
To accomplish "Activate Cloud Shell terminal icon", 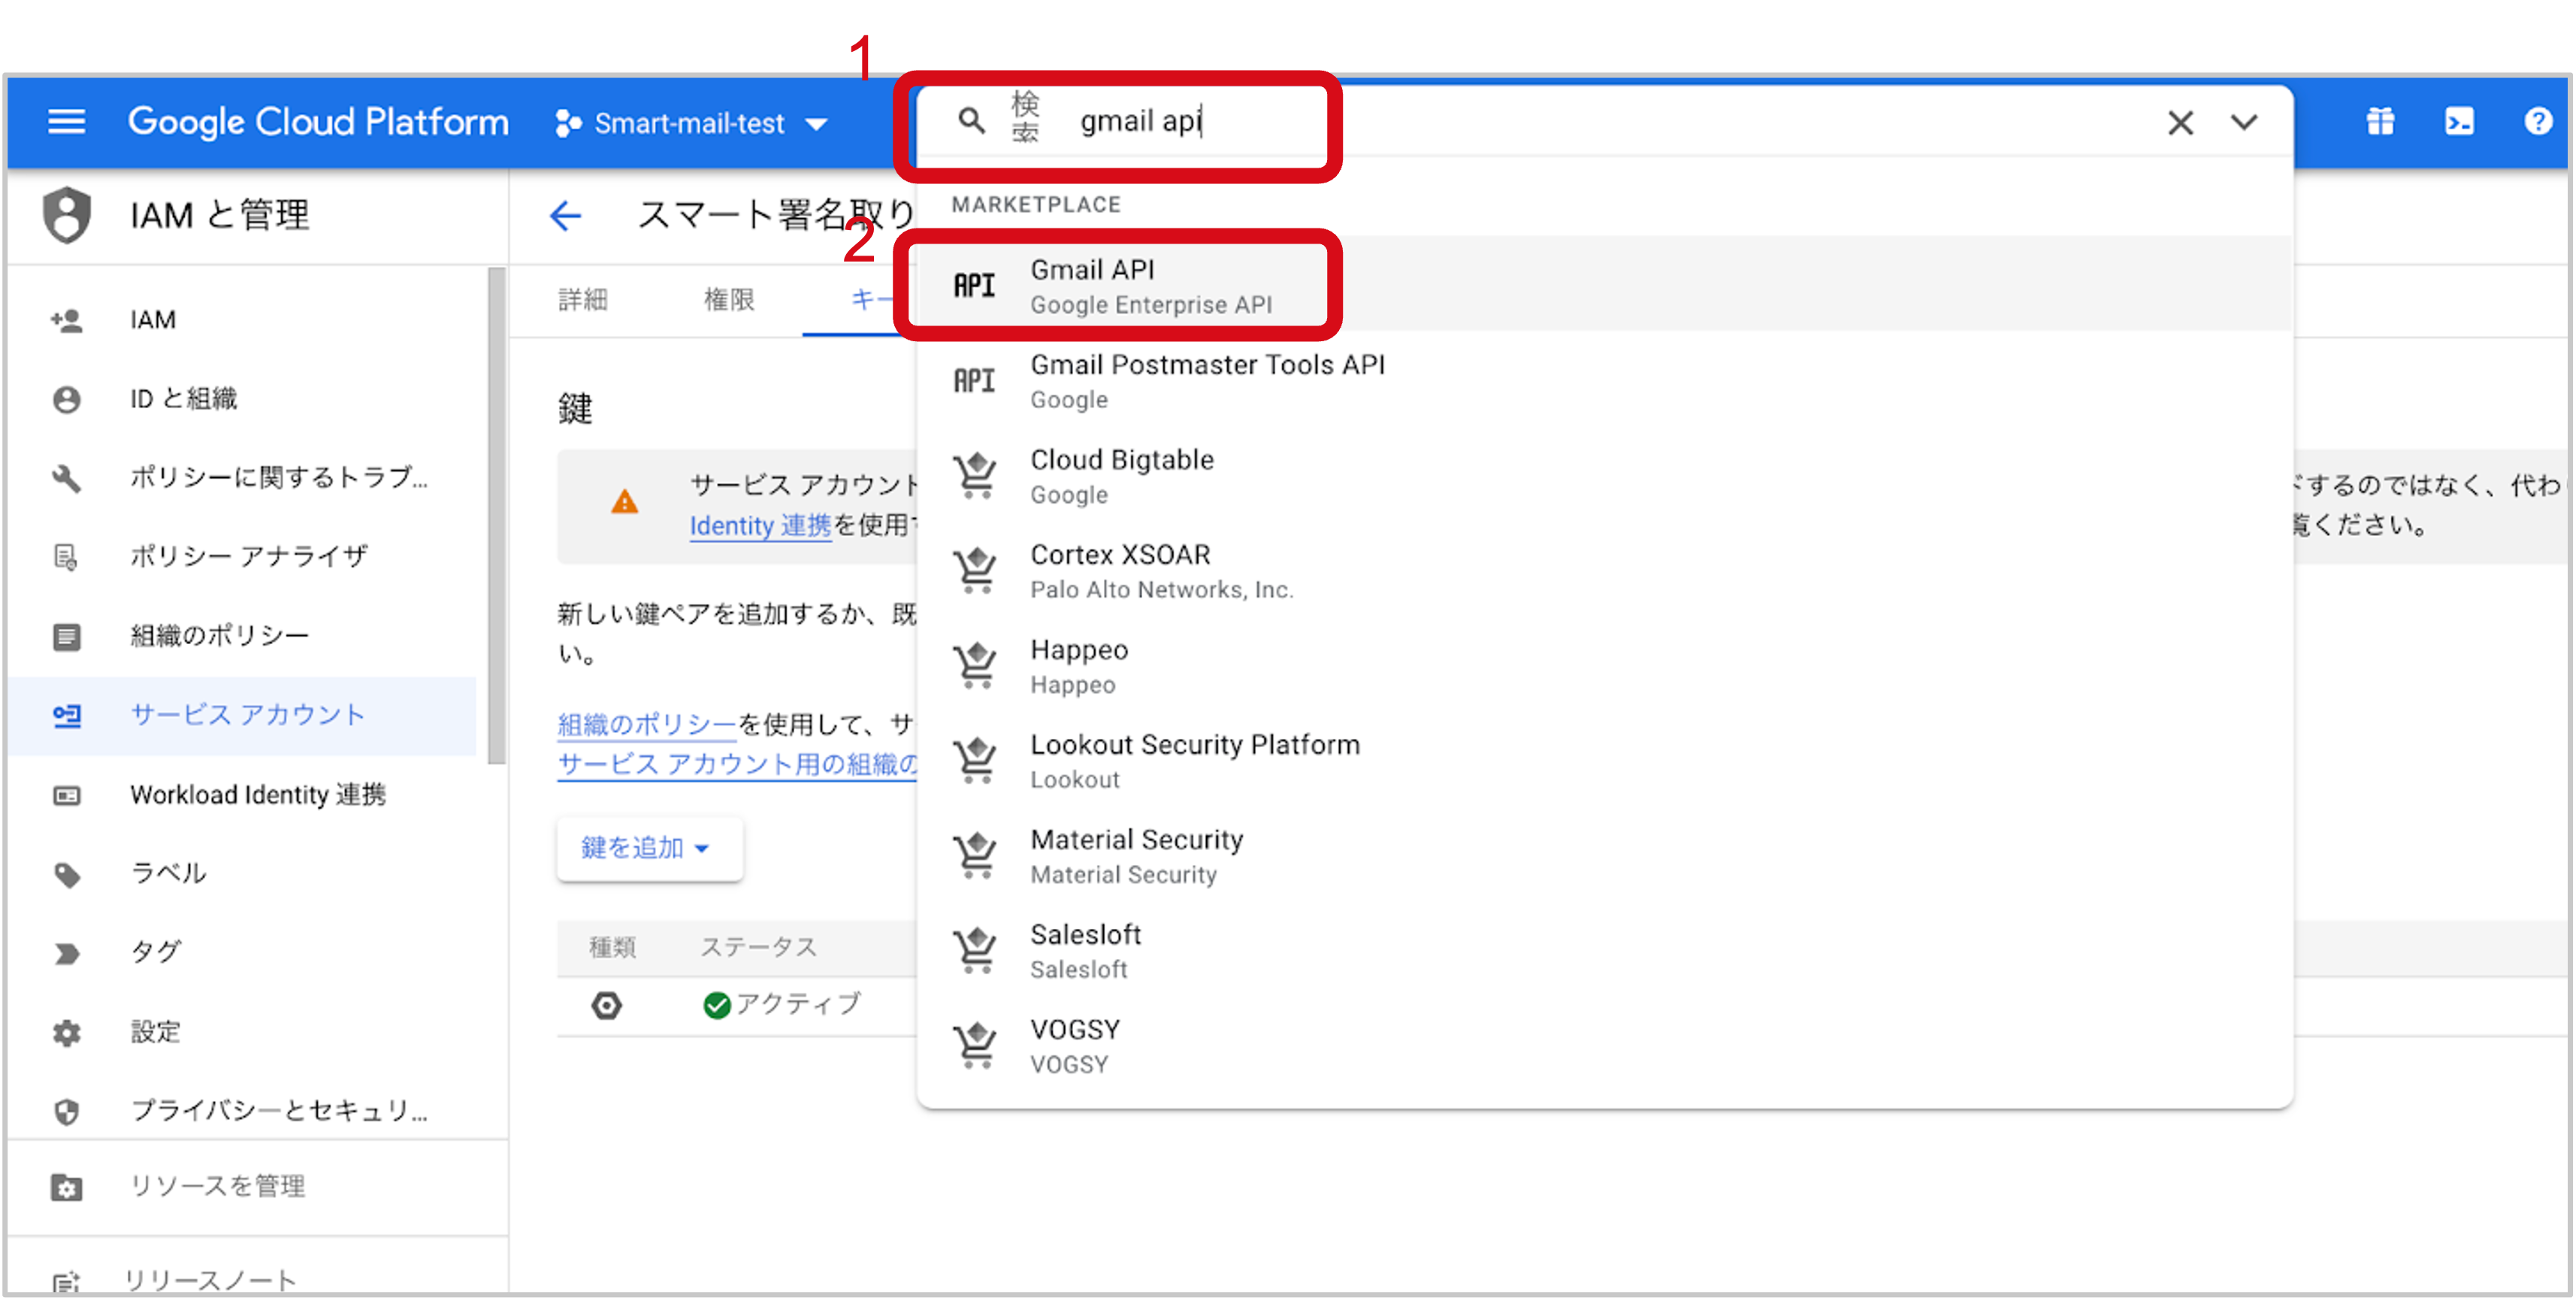I will click(2459, 122).
